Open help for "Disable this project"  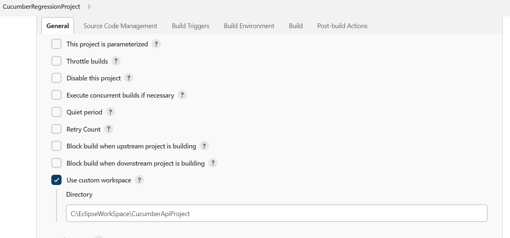pyautogui.click(x=129, y=78)
